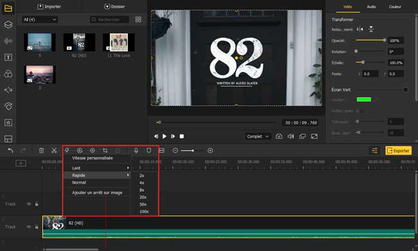Flip the clip vertically
Screen dimensions: 418x251
371,30
